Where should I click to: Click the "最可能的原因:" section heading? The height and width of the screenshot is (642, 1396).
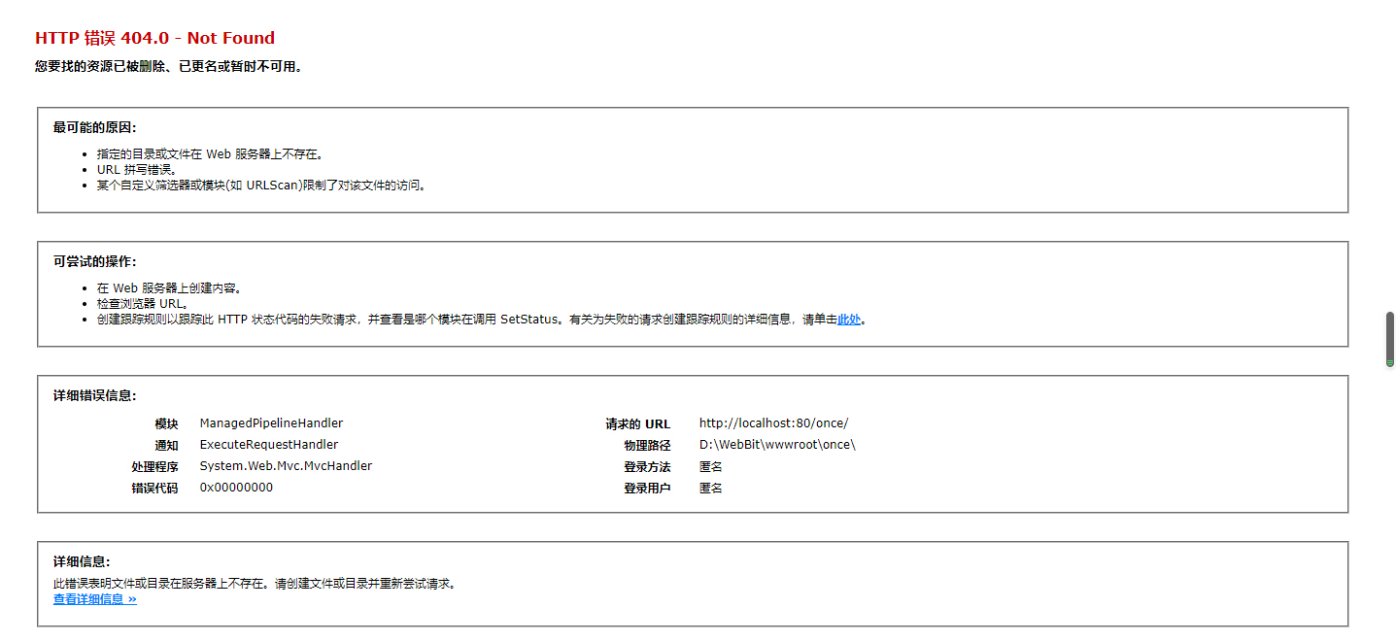[94, 127]
